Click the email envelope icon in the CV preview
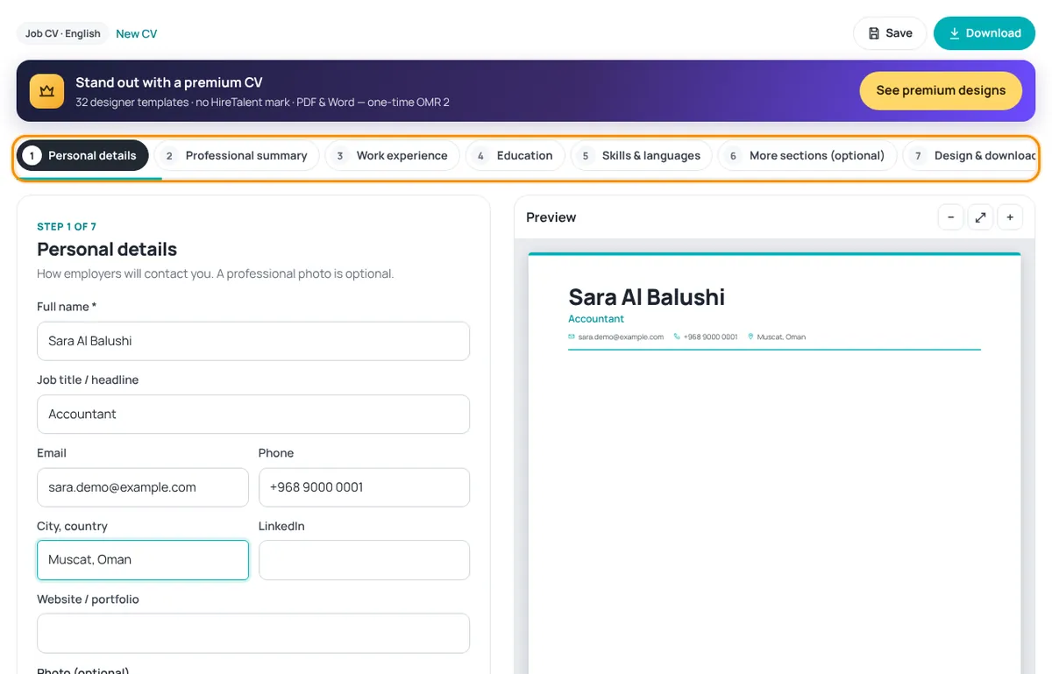 tap(572, 337)
